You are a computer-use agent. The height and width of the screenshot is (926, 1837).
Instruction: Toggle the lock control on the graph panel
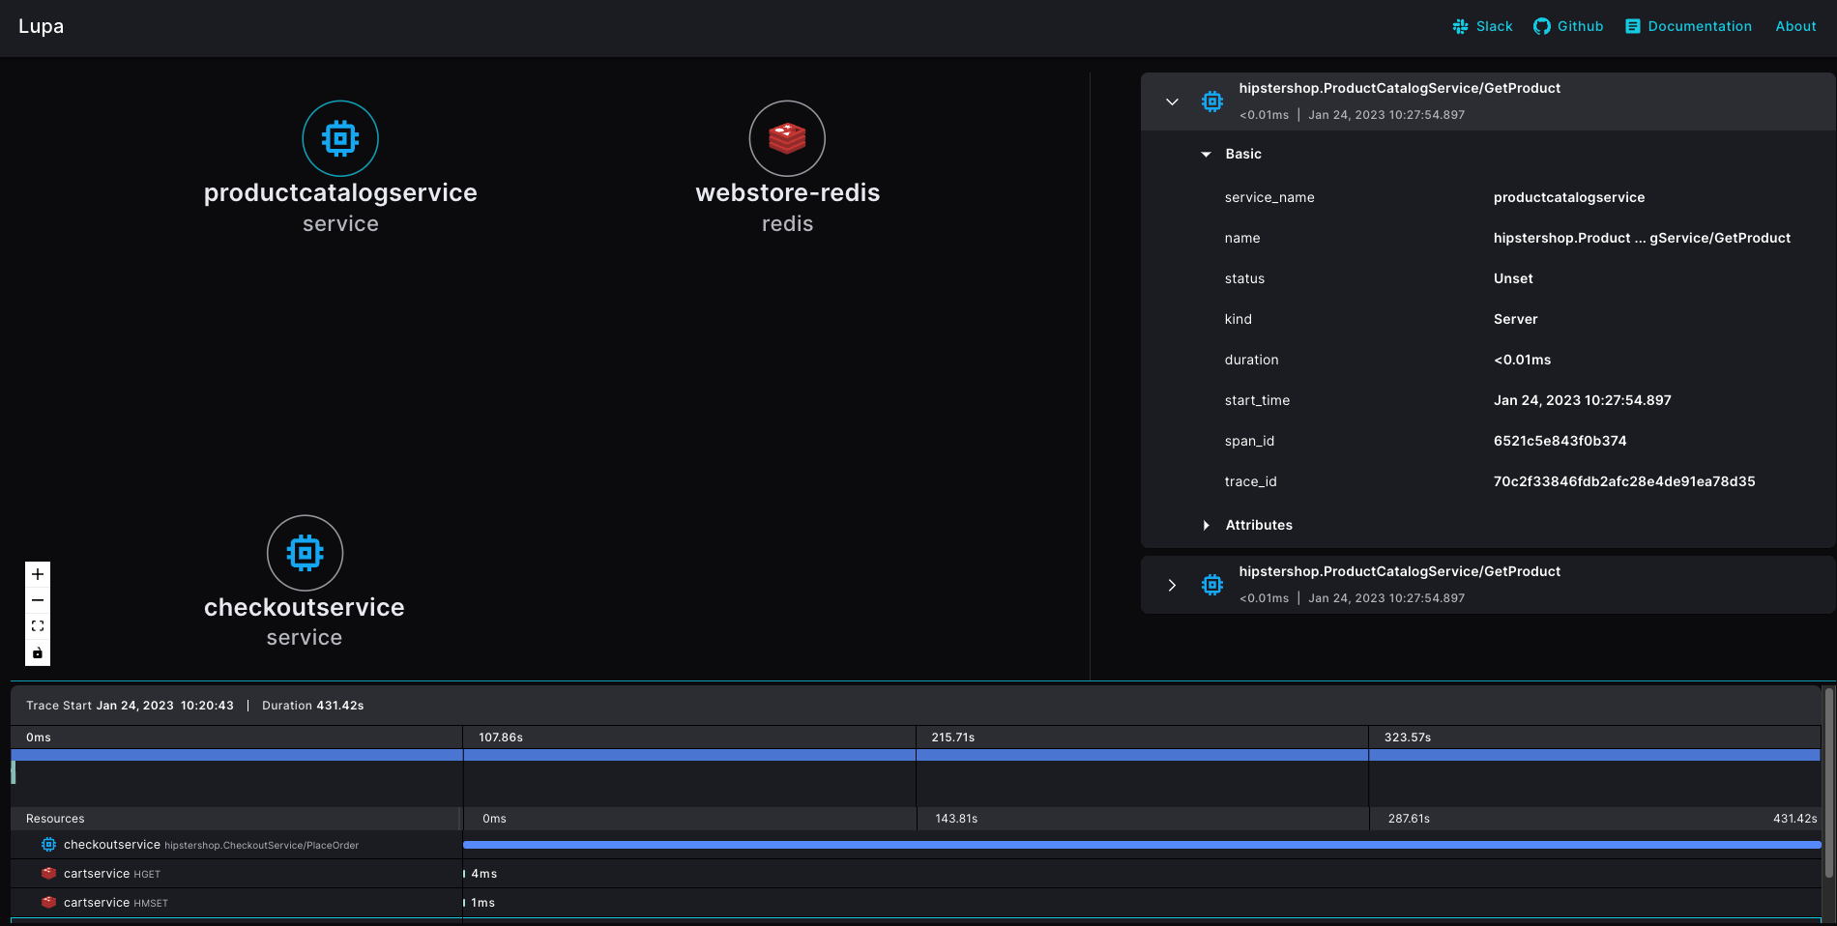[38, 652]
